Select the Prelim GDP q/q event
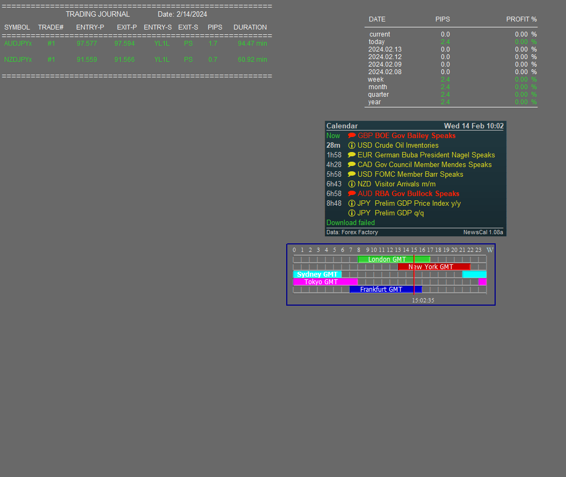566x477 pixels. tap(399, 213)
